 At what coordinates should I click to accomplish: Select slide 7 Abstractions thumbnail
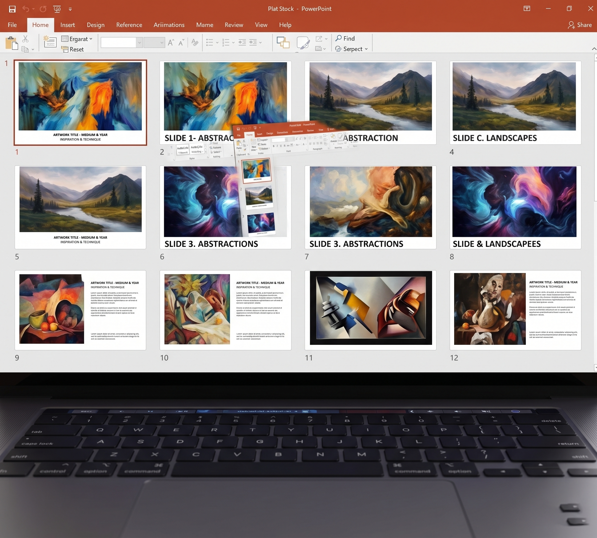pos(371,207)
